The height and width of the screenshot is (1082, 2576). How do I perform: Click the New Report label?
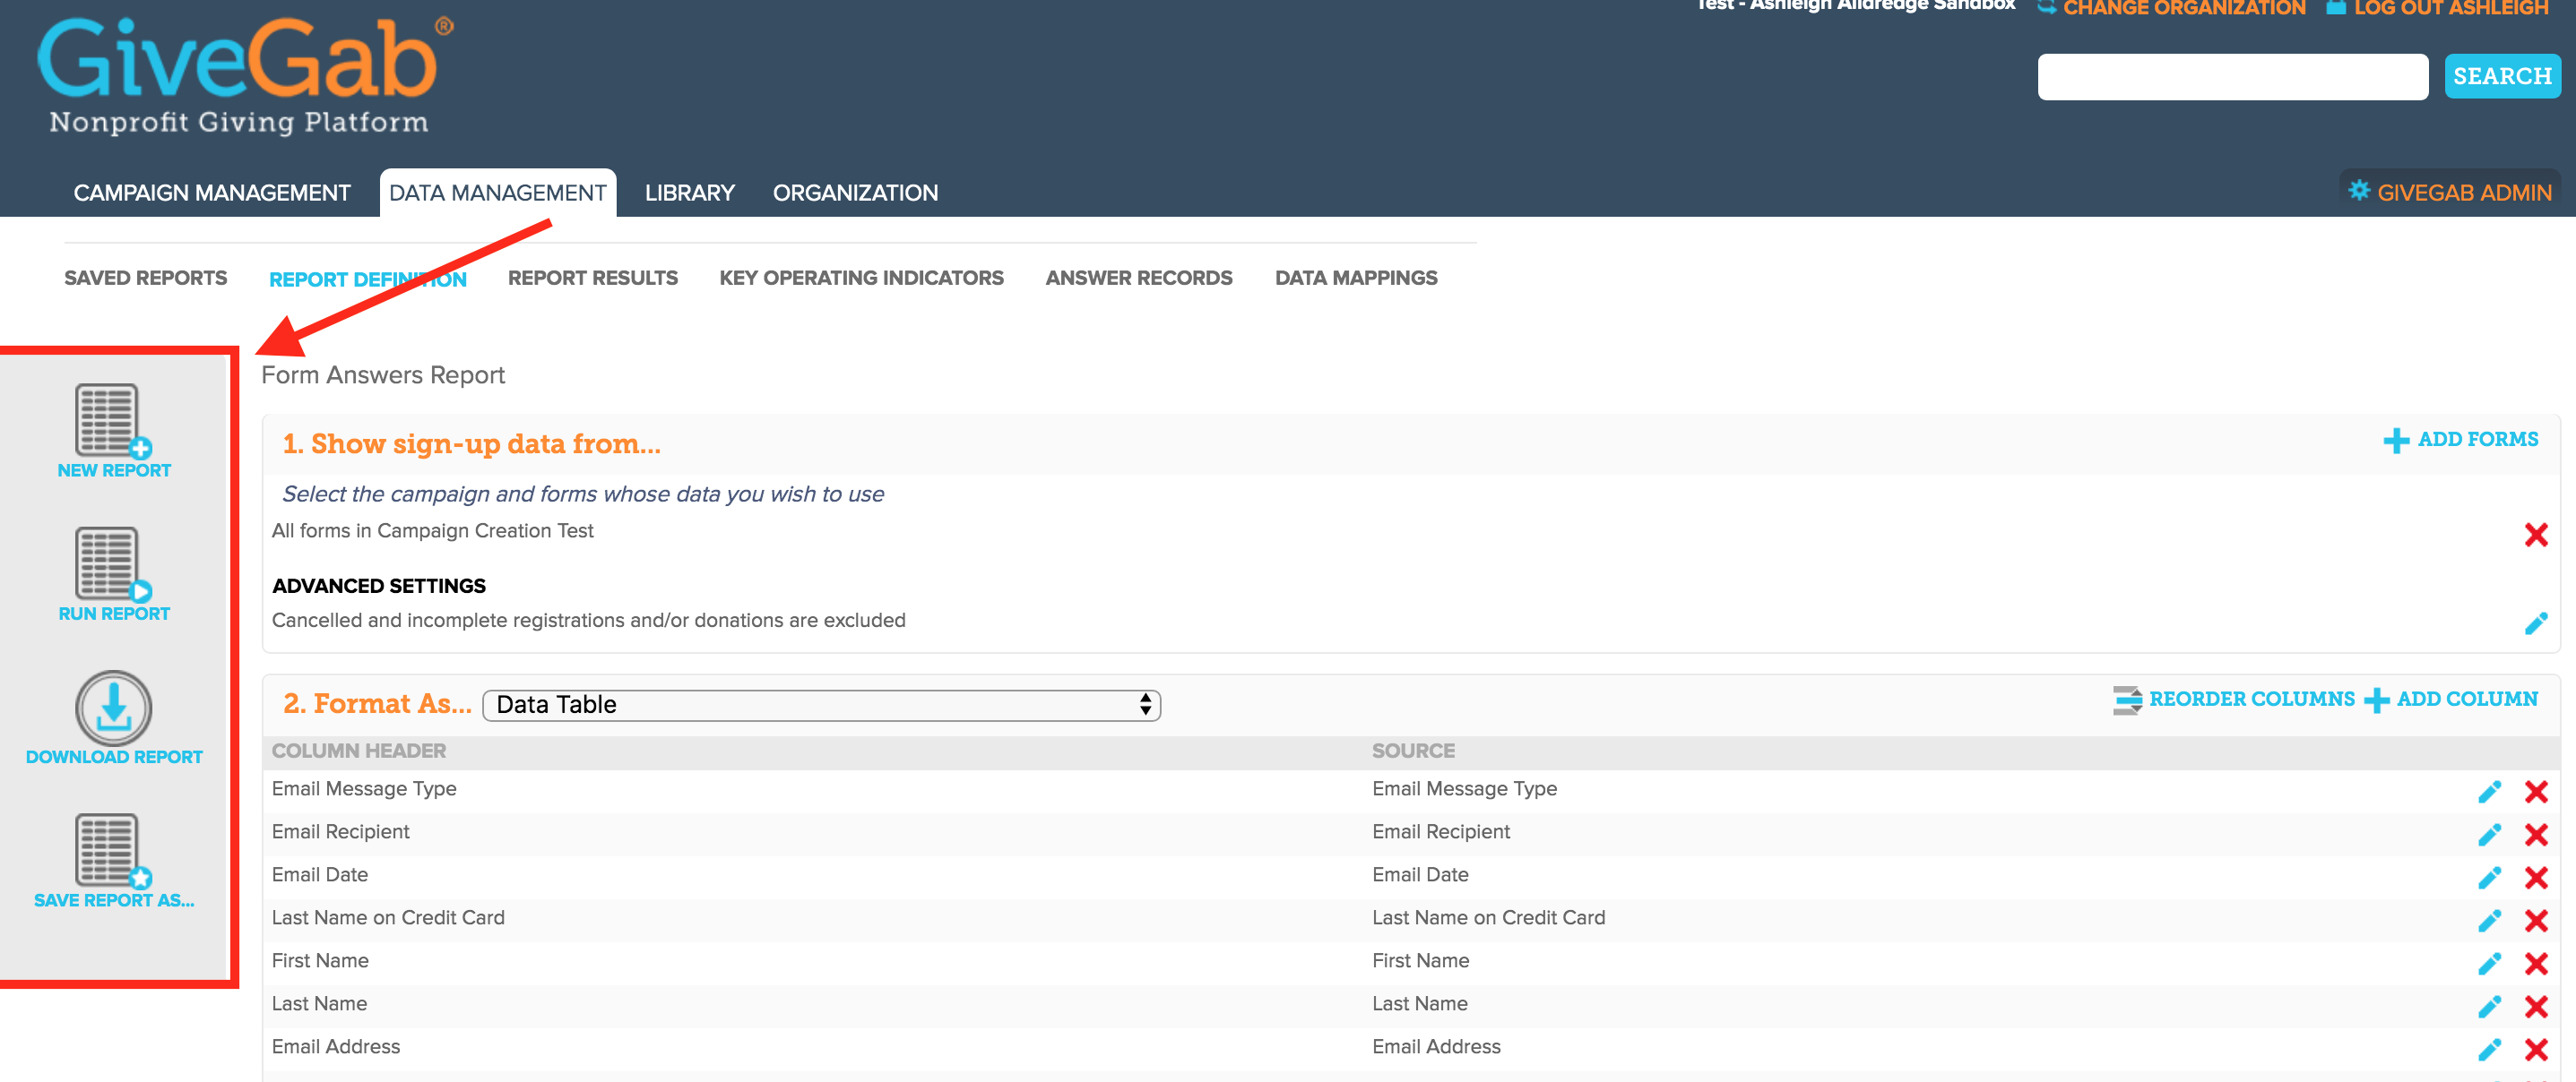click(114, 470)
